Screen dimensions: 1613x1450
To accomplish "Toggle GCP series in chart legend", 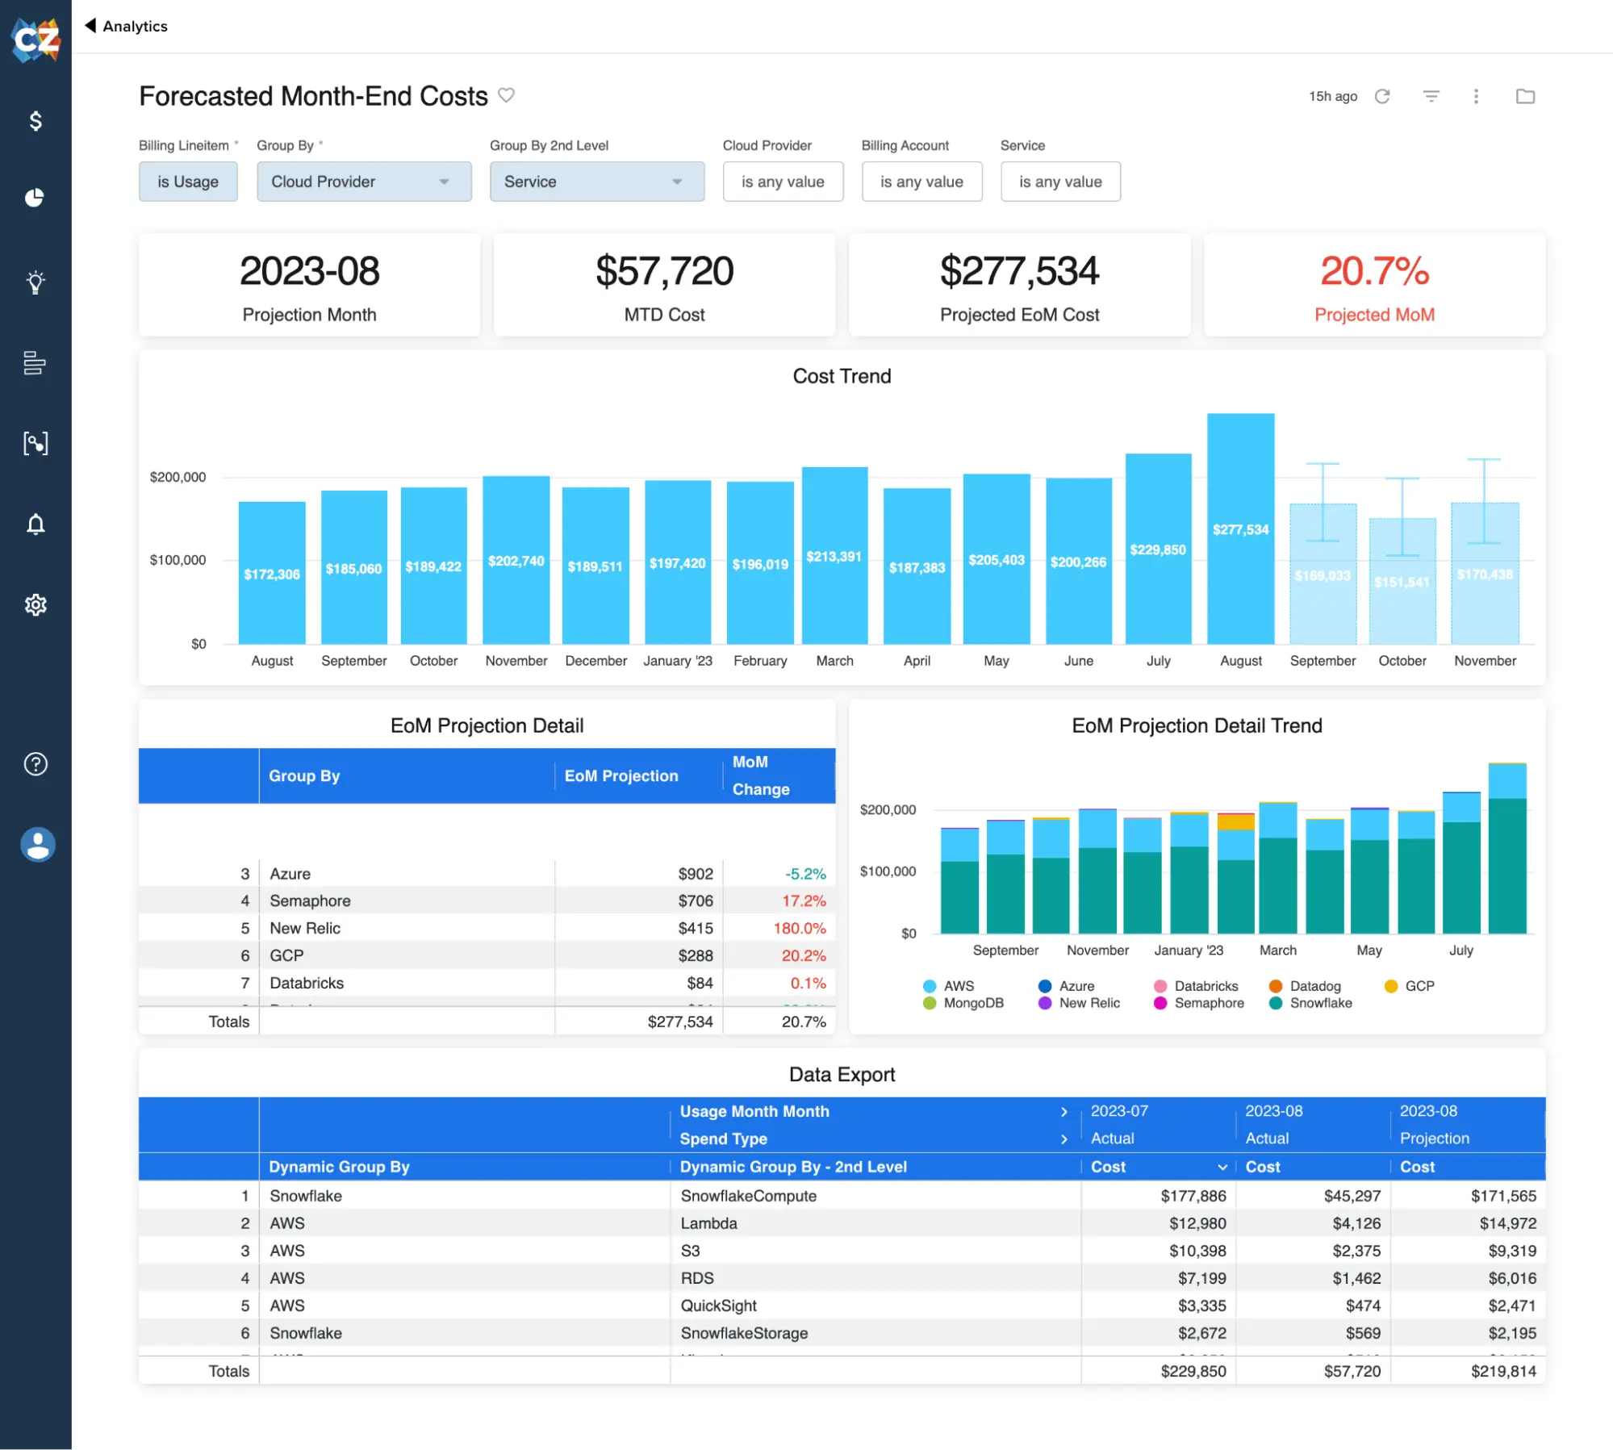I will pos(1409,986).
